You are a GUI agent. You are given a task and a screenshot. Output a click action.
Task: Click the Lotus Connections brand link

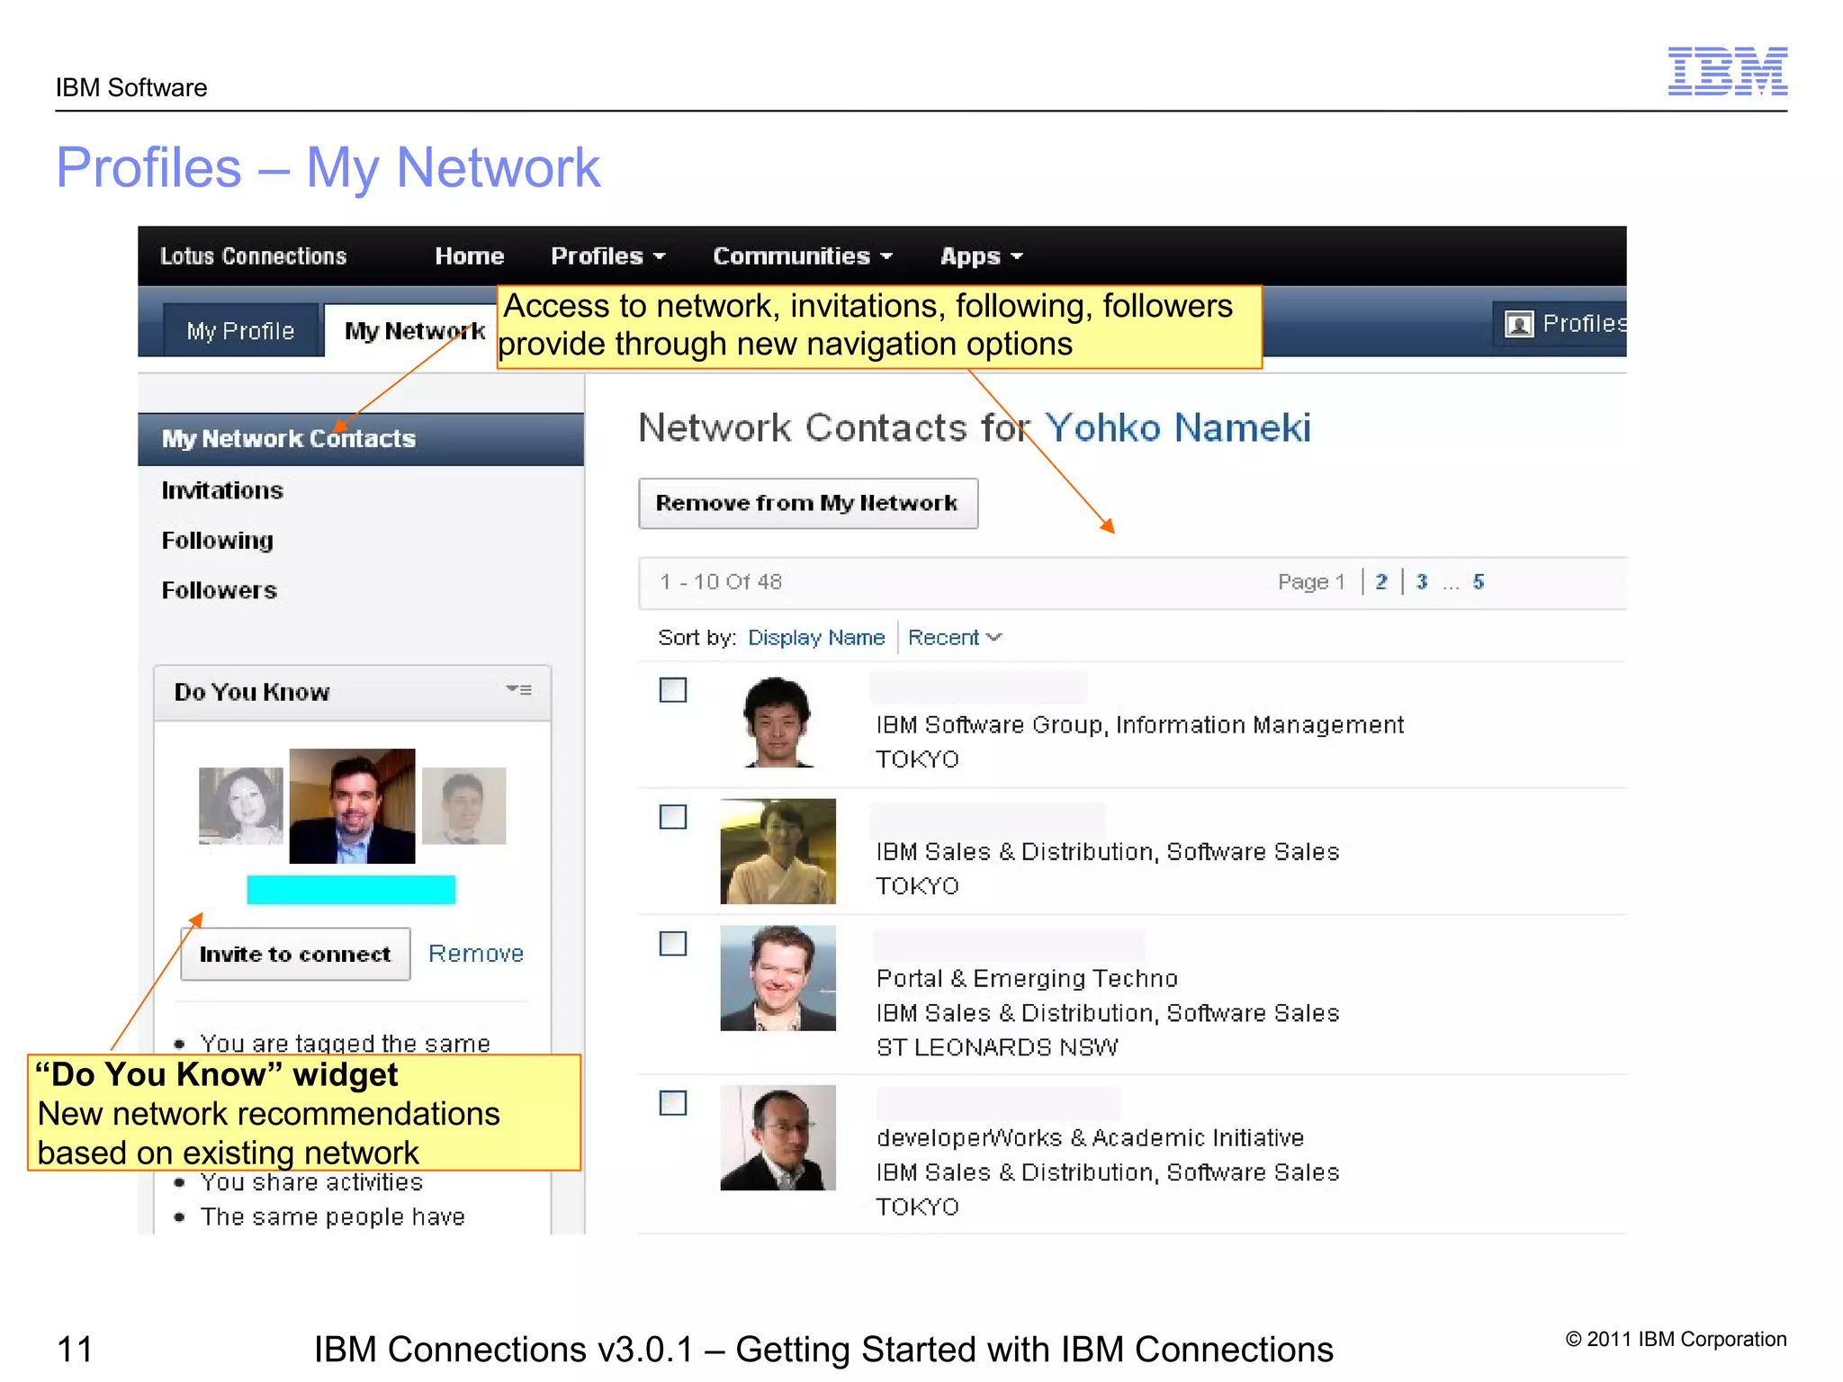point(253,256)
